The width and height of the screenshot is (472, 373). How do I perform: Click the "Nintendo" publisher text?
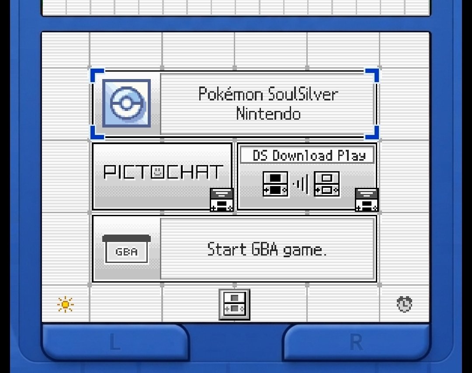(x=268, y=114)
